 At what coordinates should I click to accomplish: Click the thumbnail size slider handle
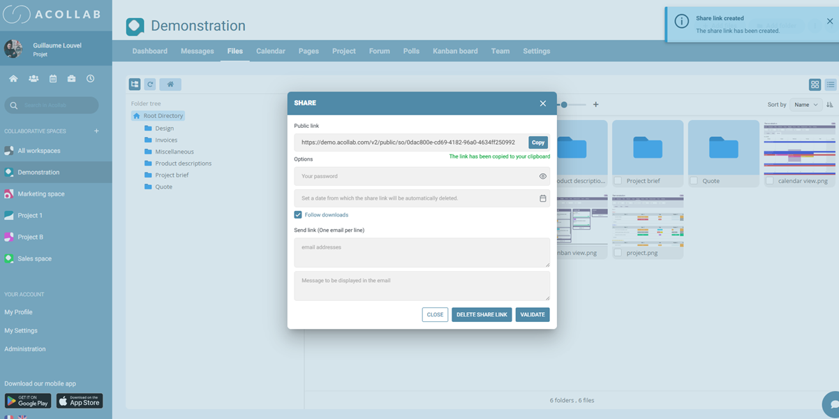[x=564, y=105]
